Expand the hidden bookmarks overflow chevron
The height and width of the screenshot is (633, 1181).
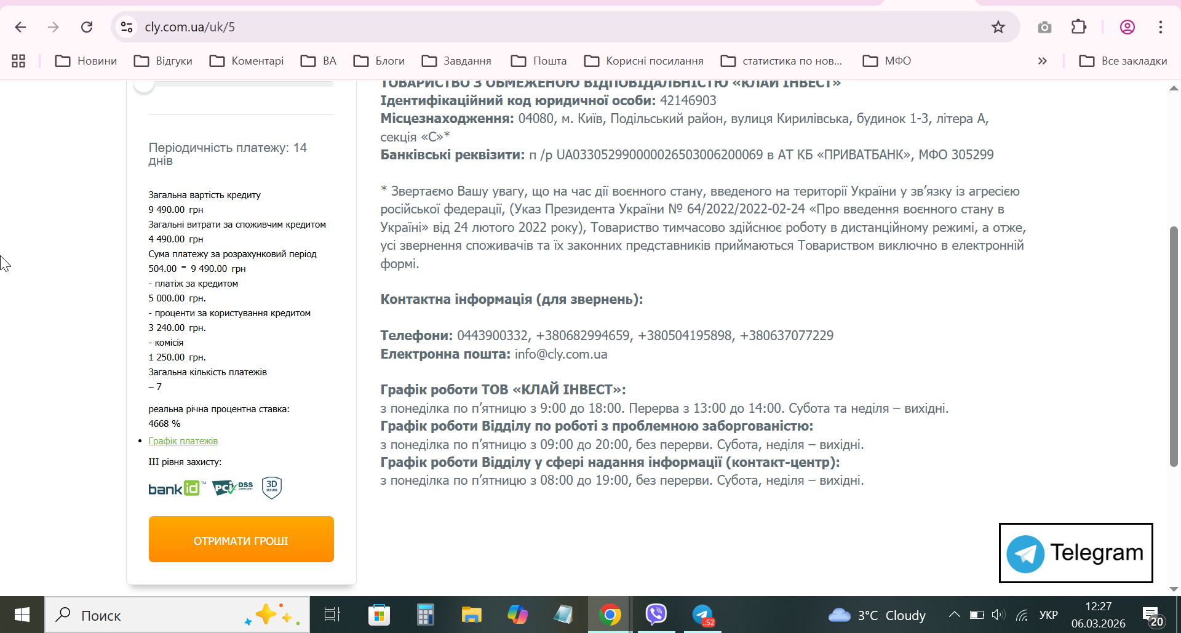1042,61
